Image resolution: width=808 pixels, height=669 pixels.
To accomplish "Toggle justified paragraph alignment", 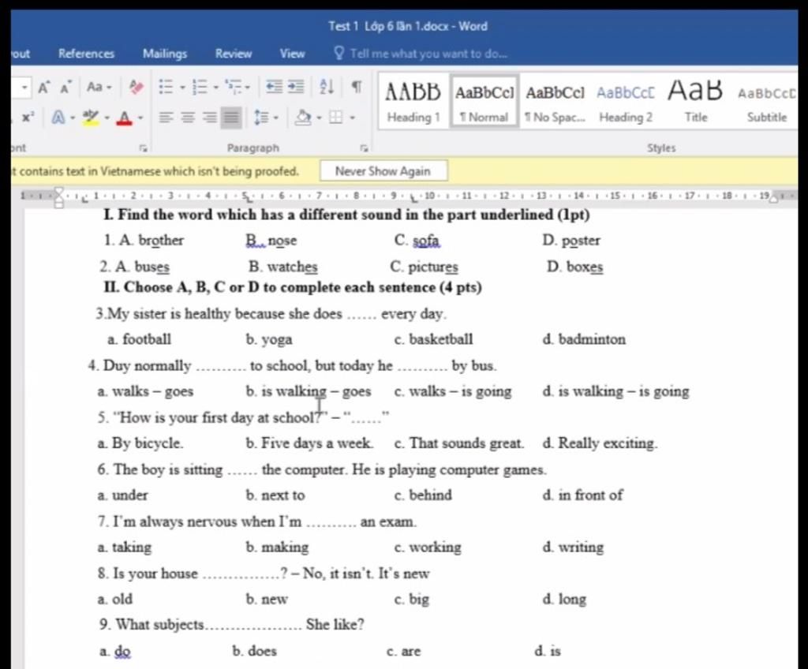I will pos(231,118).
